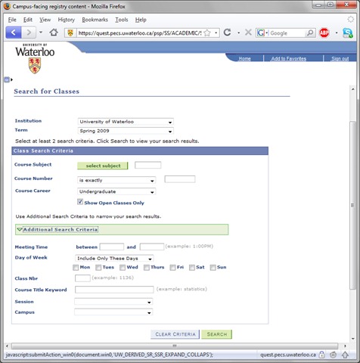360x363 pixels.
Task: Click the Course Title Keyword field
Action: point(114,290)
